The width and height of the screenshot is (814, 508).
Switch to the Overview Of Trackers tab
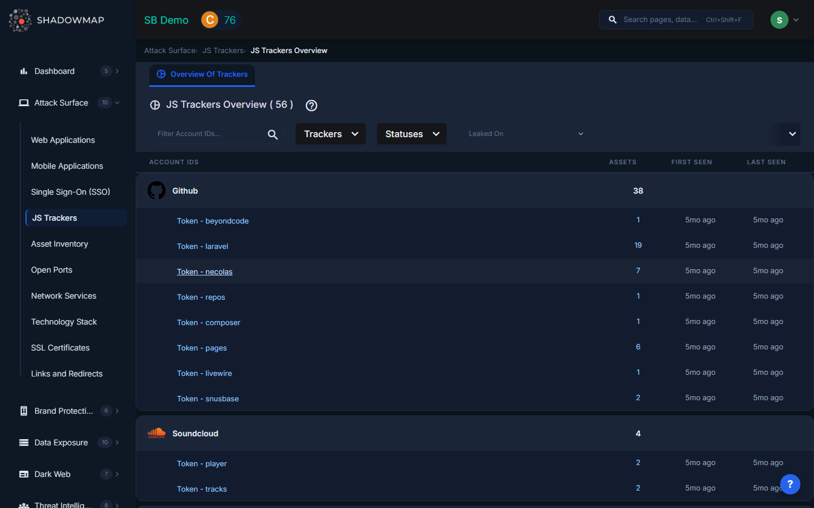[x=202, y=75]
